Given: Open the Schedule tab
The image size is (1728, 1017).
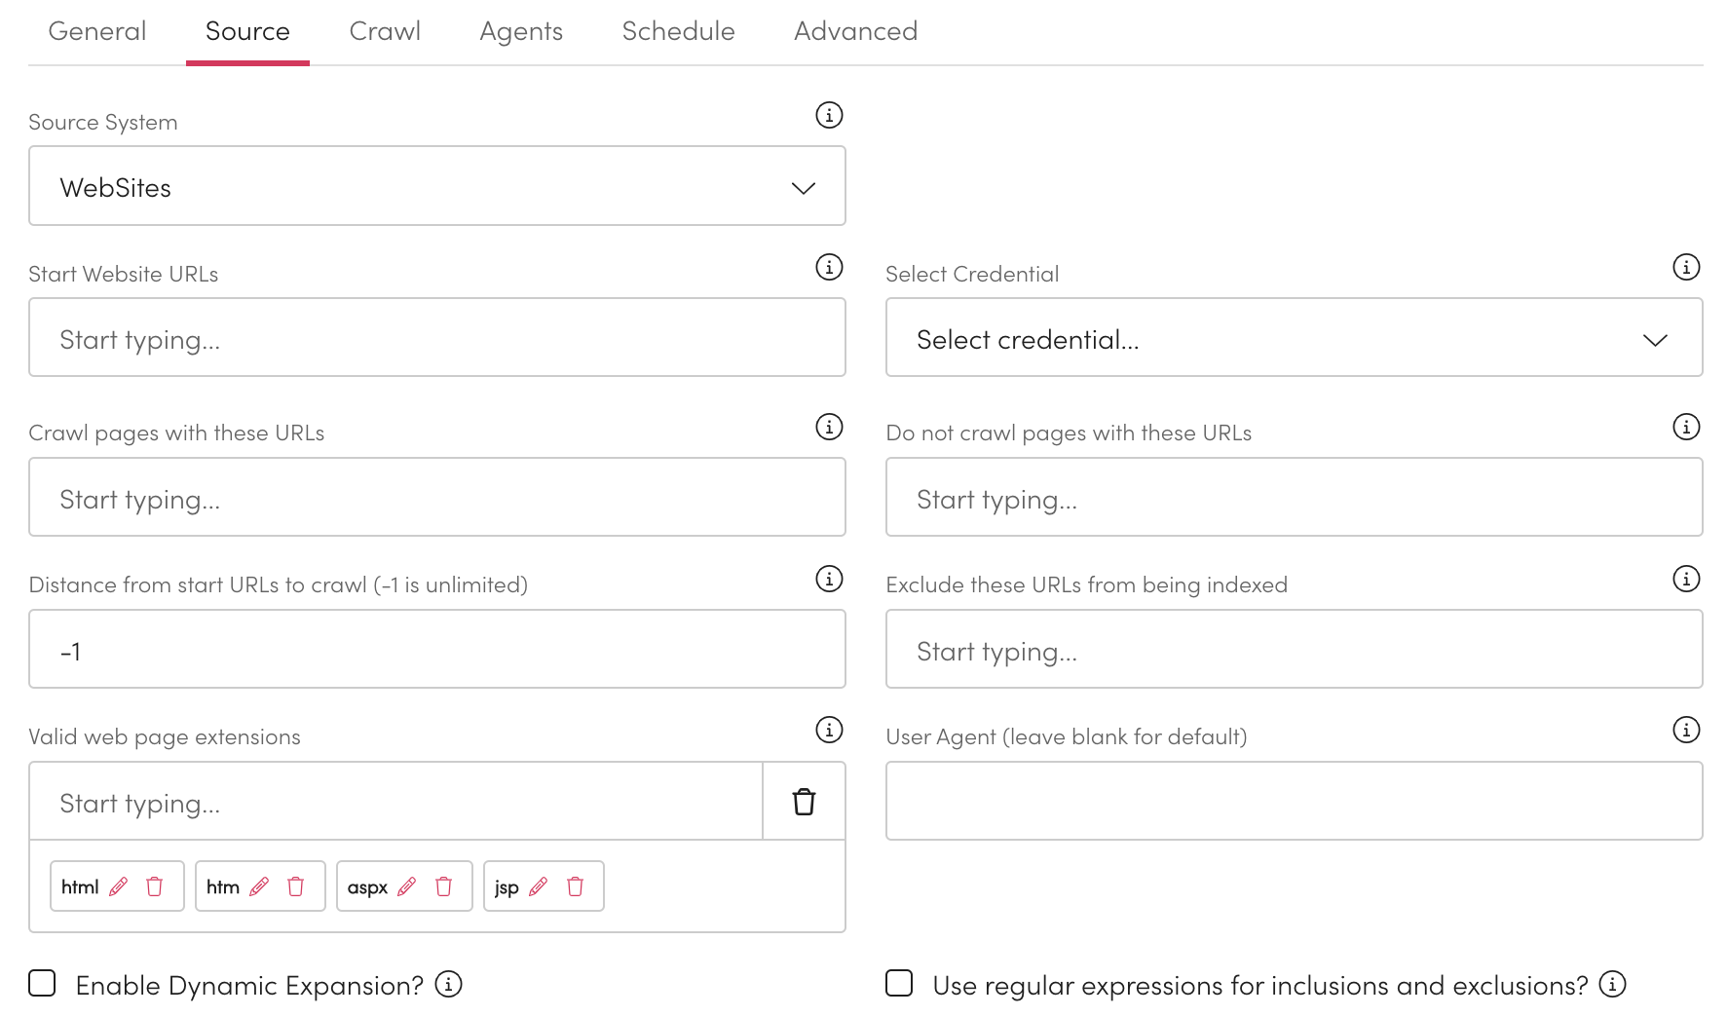Looking at the screenshot, I should (678, 31).
